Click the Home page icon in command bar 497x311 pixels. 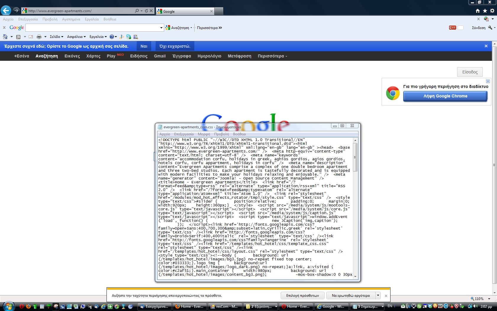pyautogui.click(x=5, y=37)
